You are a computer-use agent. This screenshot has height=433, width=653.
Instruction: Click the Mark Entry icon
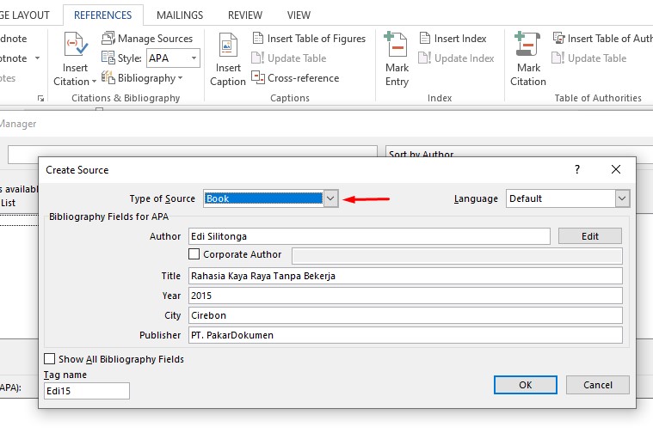[x=395, y=44]
